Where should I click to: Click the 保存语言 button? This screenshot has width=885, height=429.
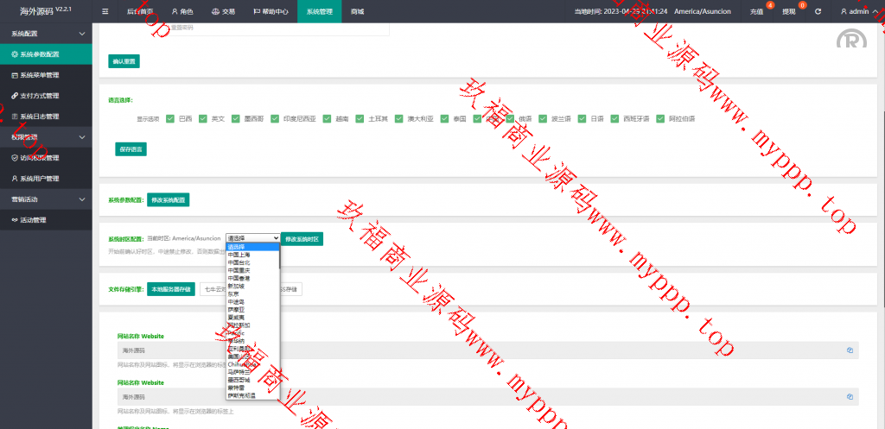[x=131, y=148]
